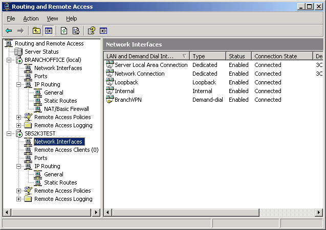Select Static Routes under BRANCHOFFICE
Screen dimensions: 326x230
point(60,101)
